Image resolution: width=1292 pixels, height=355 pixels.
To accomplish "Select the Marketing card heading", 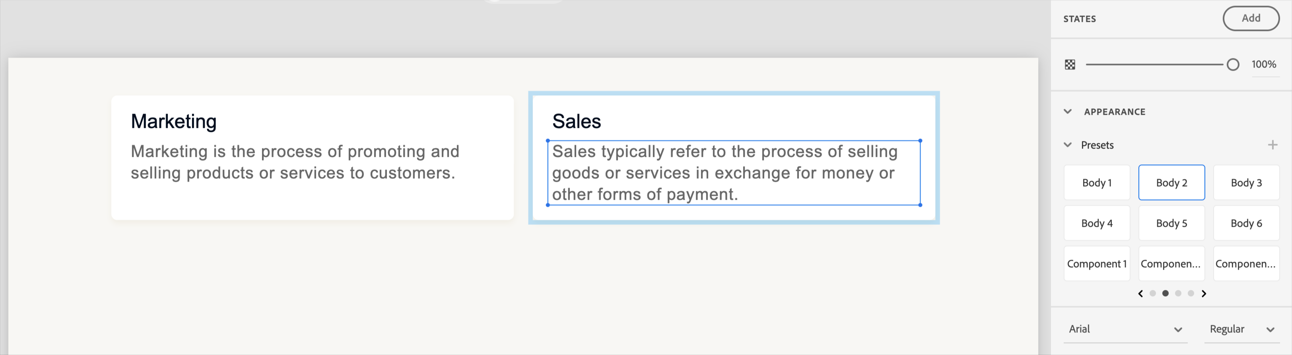I will tap(173, 122).
